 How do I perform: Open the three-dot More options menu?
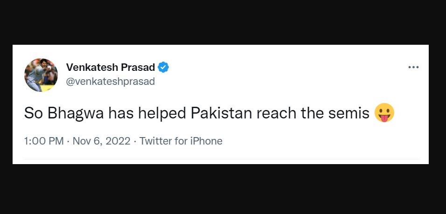[413, 67]
